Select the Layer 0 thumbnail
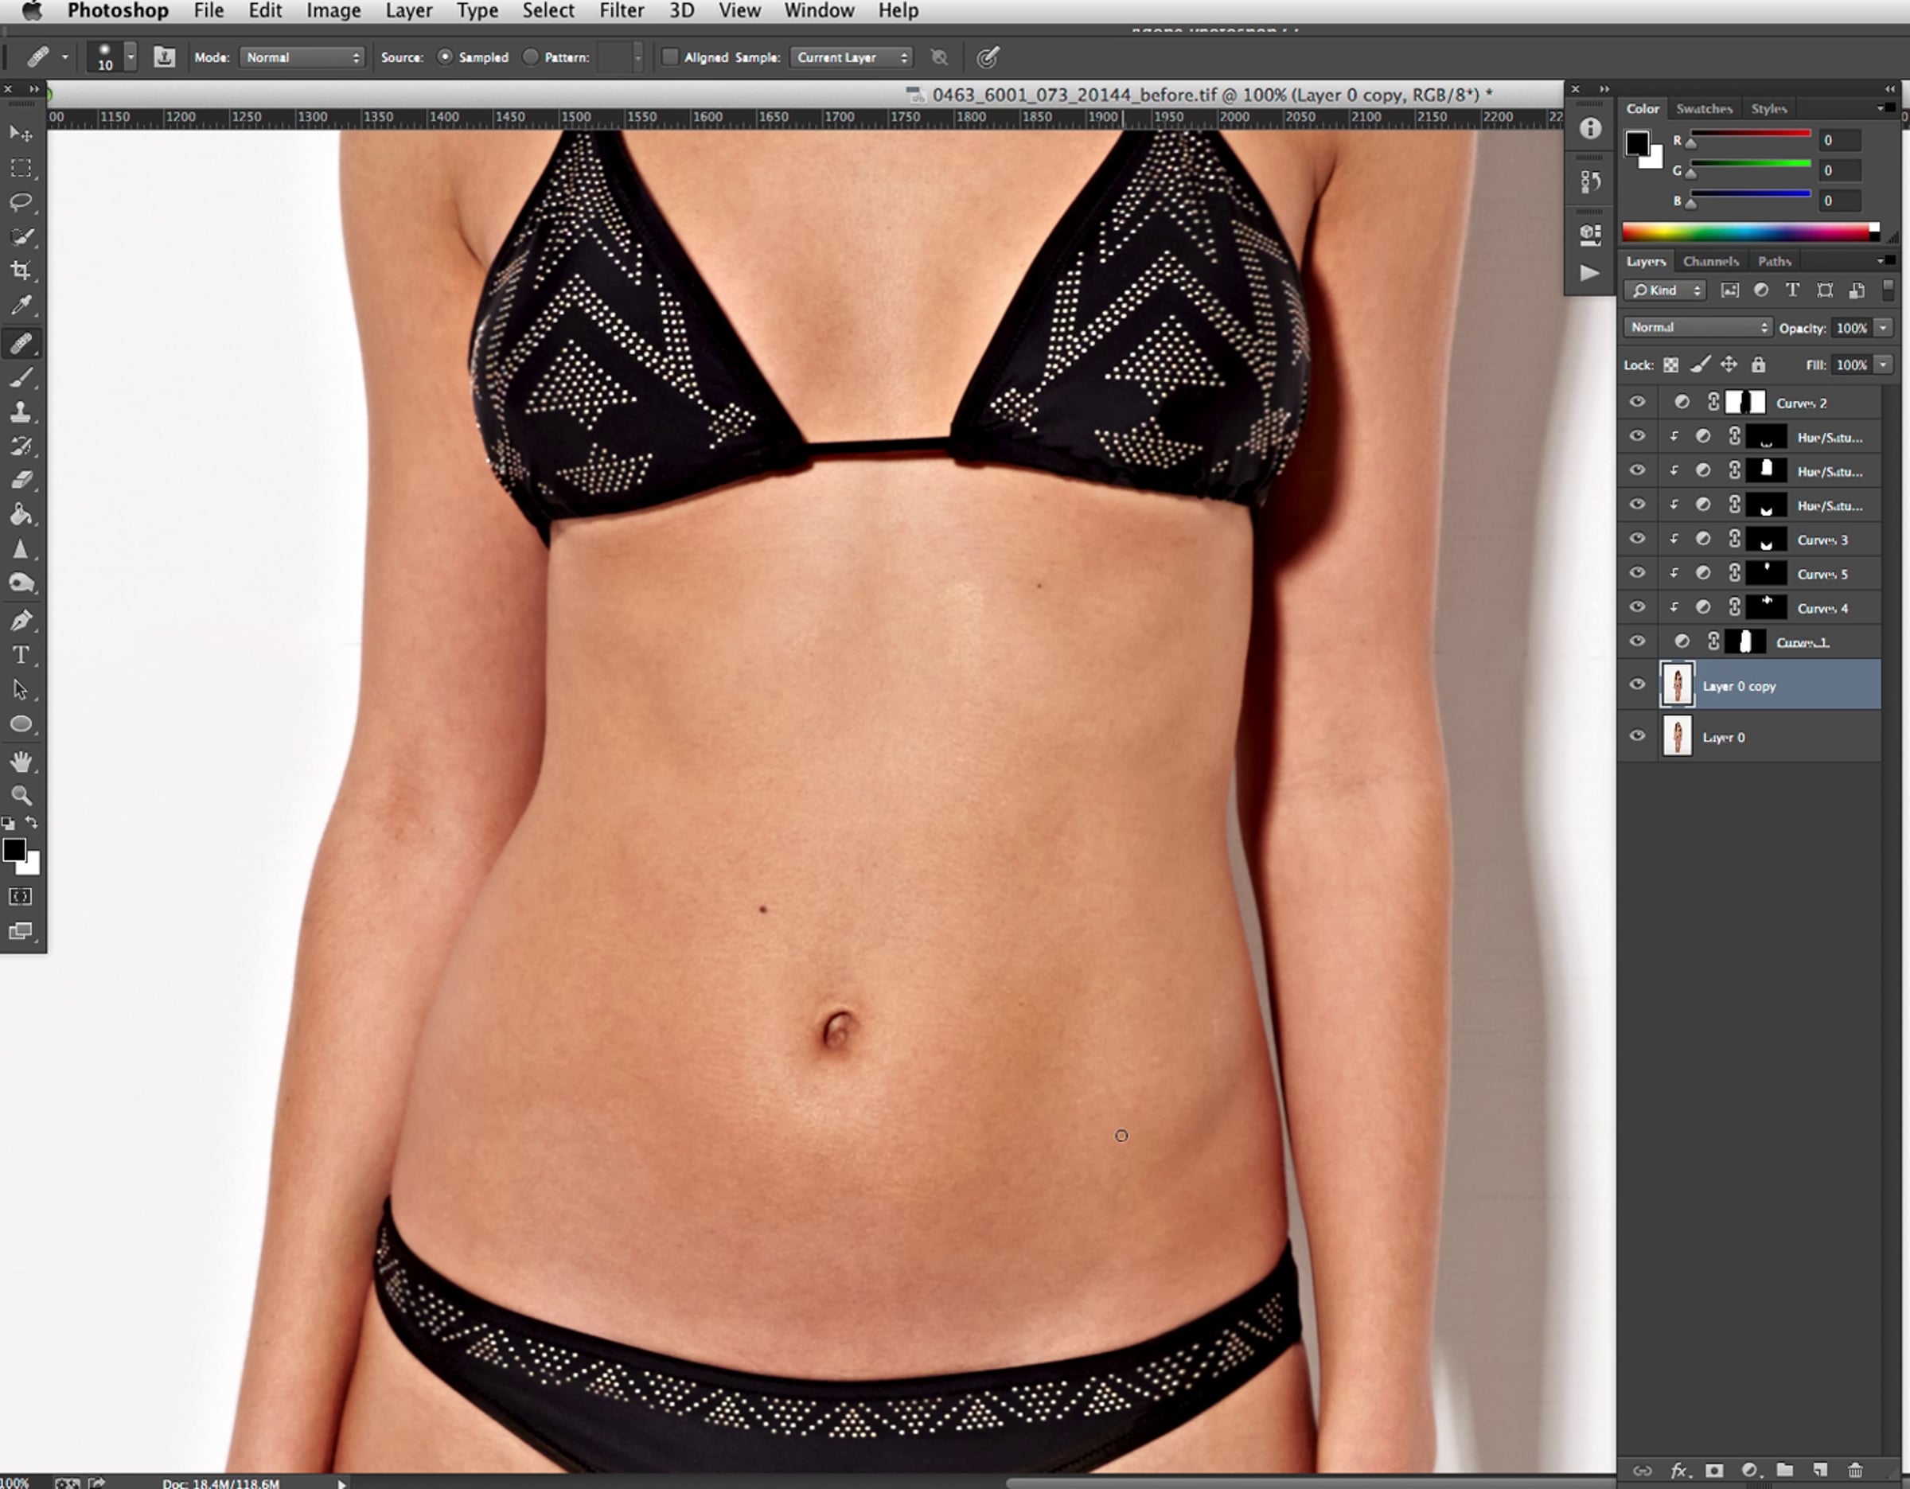1910x1489 pixels. (x=1677, y=736)
